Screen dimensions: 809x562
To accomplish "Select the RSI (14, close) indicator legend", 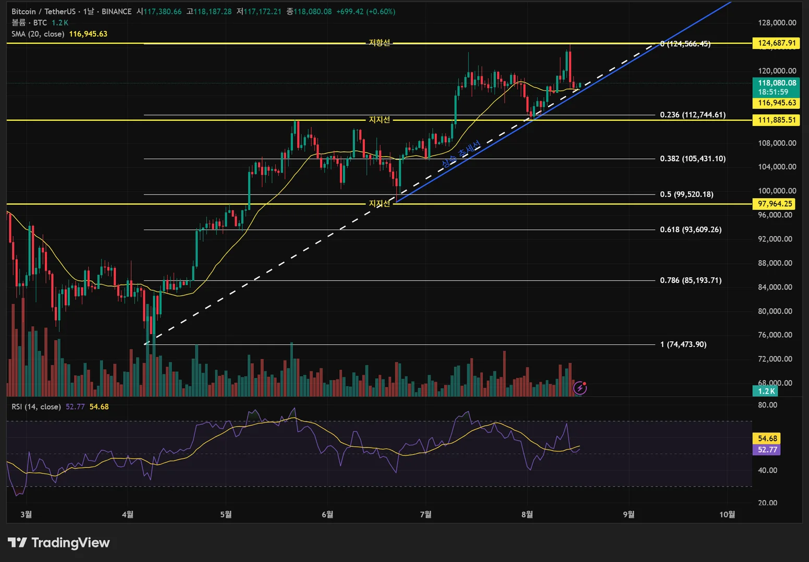I will pyautogui.click(x=36, y=406).
